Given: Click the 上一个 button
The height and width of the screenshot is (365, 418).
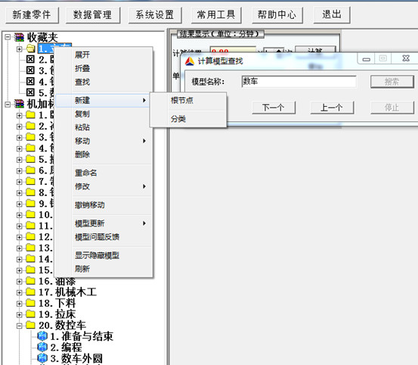Looking at the screenshot, I should point(332,108).
